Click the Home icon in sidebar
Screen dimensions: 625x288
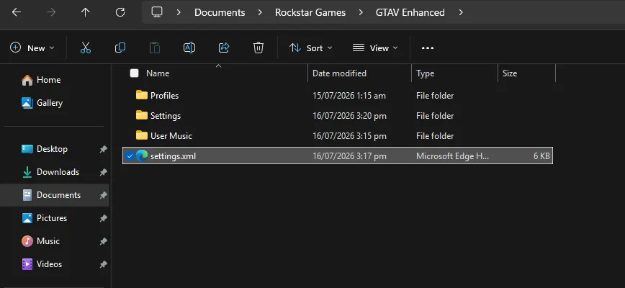27,80
